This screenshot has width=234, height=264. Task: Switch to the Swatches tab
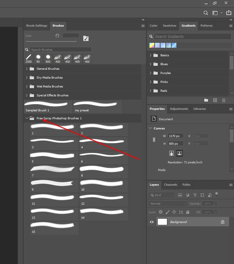point(169,26)
